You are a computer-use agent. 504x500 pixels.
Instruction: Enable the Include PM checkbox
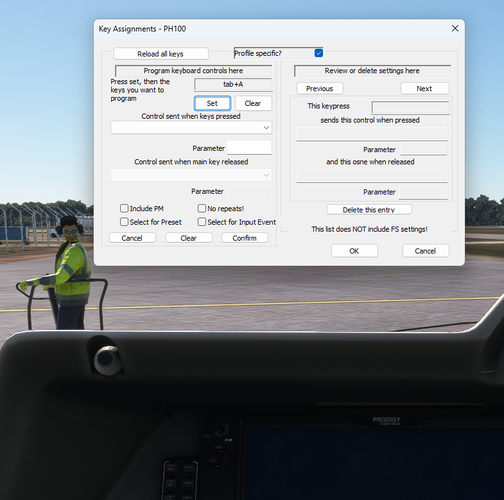[x=124, y=209]
